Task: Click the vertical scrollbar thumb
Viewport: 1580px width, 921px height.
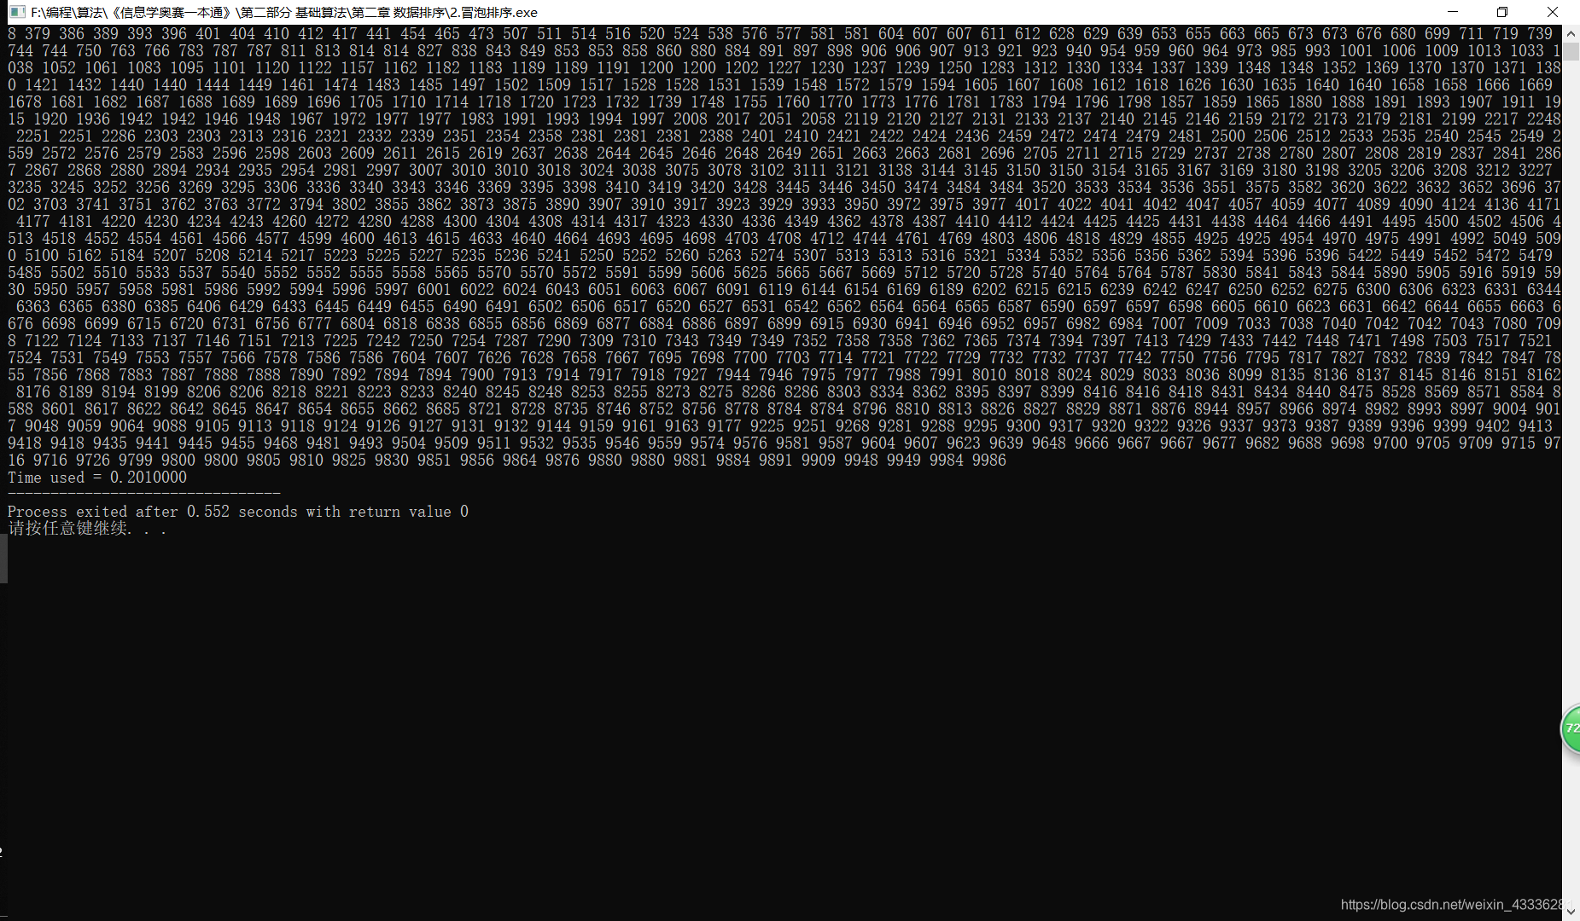Action: 1571,50
